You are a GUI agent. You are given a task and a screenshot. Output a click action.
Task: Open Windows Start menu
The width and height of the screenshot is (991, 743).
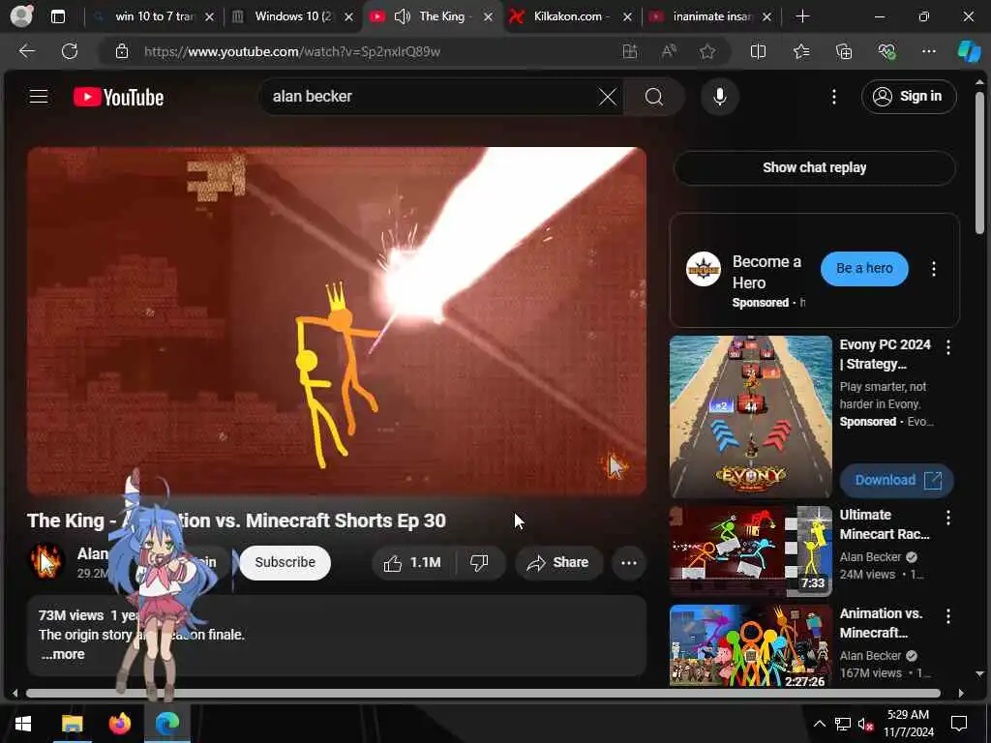23,724
